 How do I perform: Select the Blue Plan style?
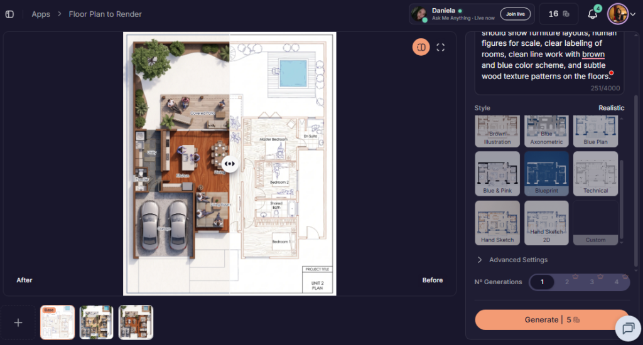tap(595, 131)
